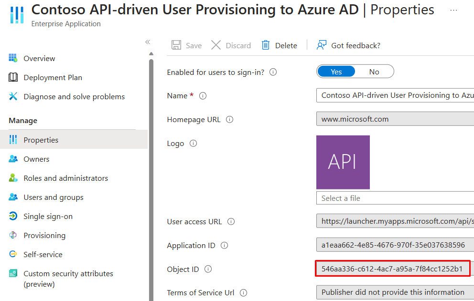Click the Terms of Service Url field

point(395,292)
